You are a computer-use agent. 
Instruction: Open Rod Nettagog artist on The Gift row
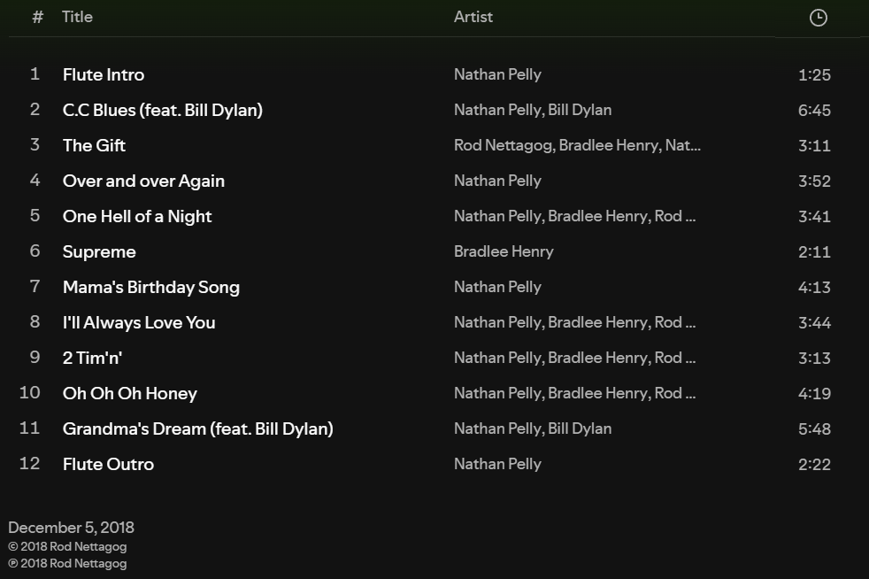click(504, 146)
